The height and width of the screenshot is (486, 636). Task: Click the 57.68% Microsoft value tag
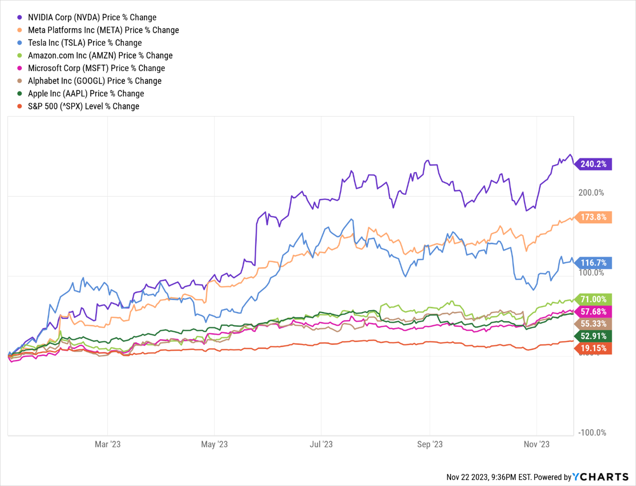pos(593,312)
